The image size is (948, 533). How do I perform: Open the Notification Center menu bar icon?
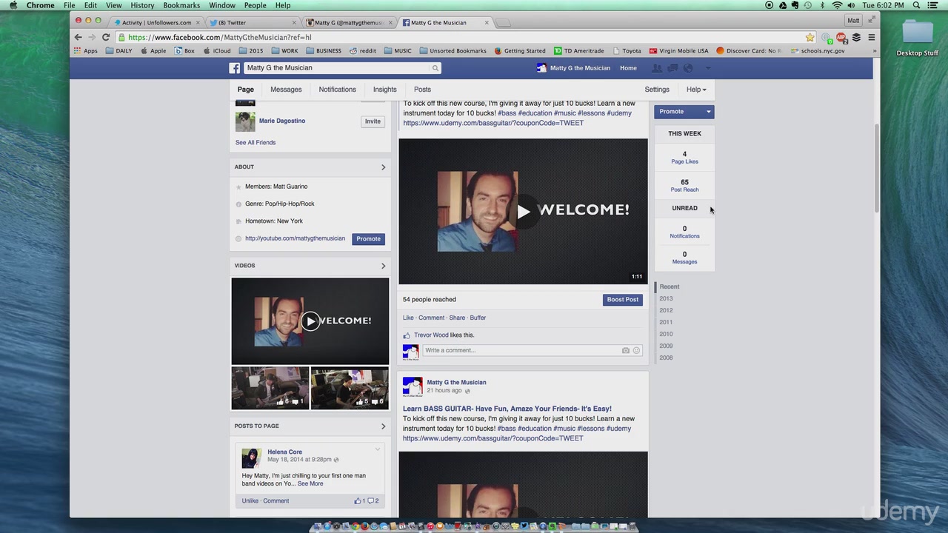[935, 5]
